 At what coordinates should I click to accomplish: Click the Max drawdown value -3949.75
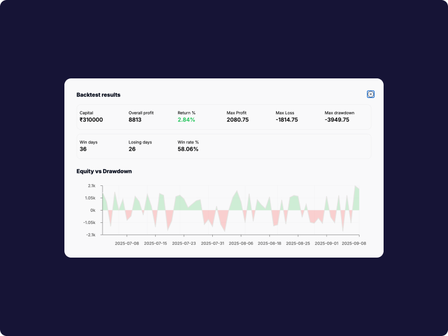point(337,120)
